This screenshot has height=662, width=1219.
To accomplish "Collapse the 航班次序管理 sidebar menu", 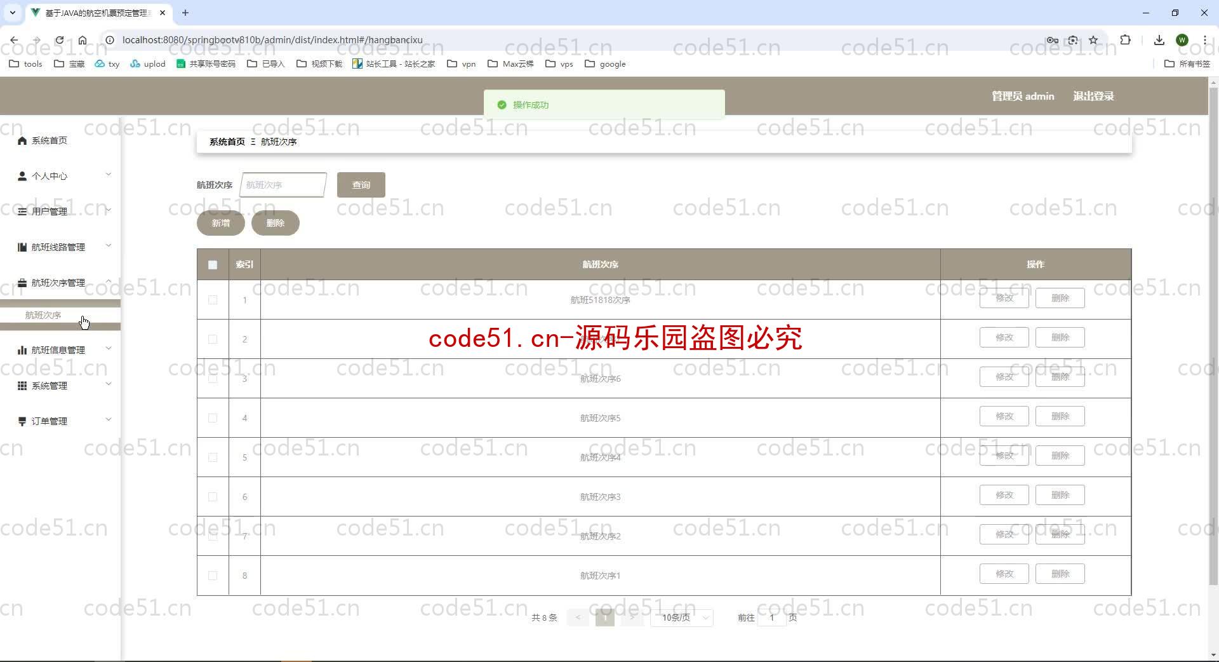I will [x=60, y=283].
